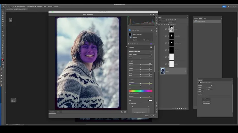Collapse the Light section
This screenshot has width=238, height=133.
(130, 61)
